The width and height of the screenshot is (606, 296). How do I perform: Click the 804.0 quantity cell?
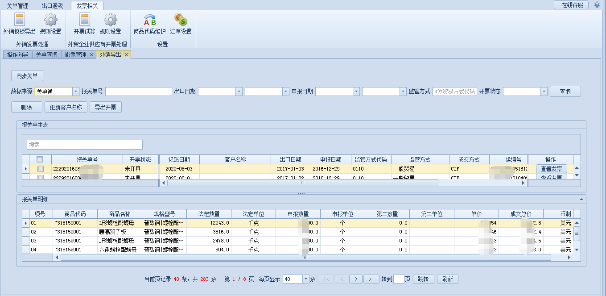[209, 250]
